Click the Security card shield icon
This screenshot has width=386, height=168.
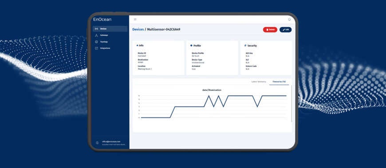[245, 46]
